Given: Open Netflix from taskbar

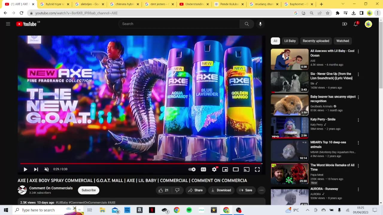Looking at the screenshot, I should pyautogui.click(x=152, y=210).
